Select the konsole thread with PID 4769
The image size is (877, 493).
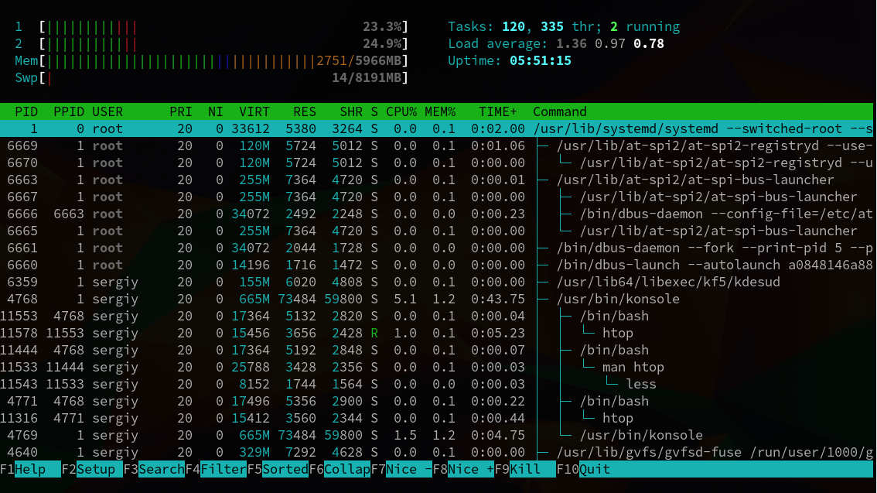point(436,435)
